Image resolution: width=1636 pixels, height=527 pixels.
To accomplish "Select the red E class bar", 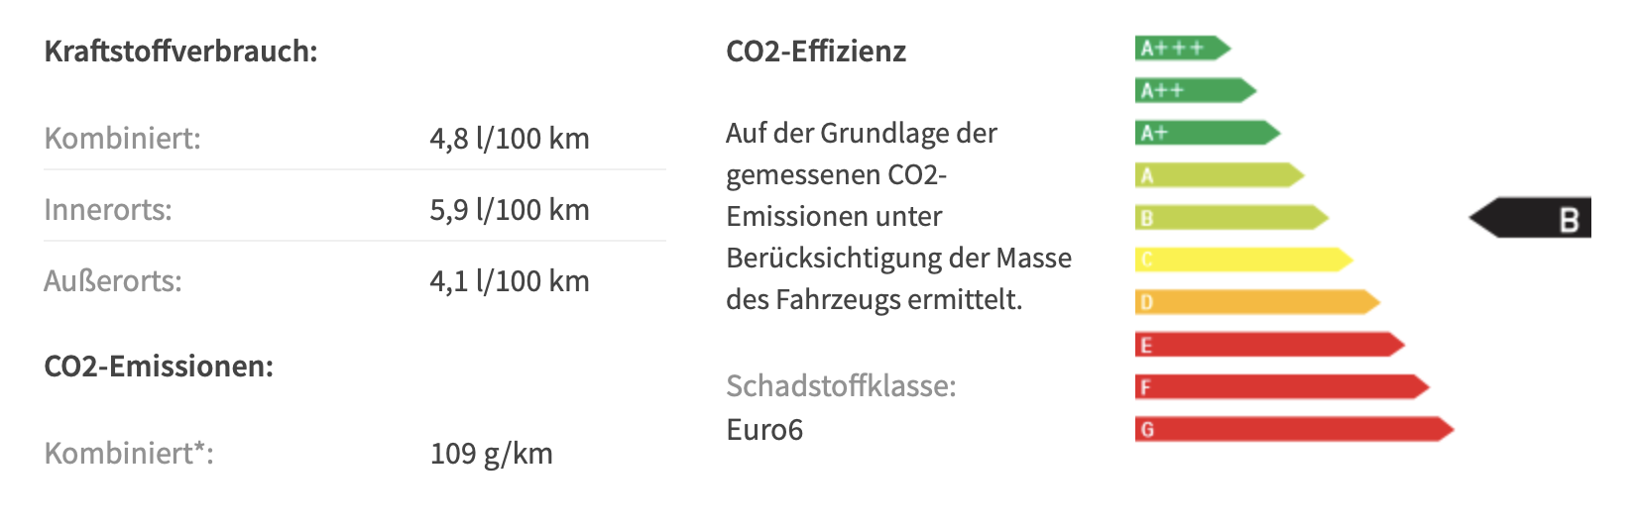I will [1270, 345].
